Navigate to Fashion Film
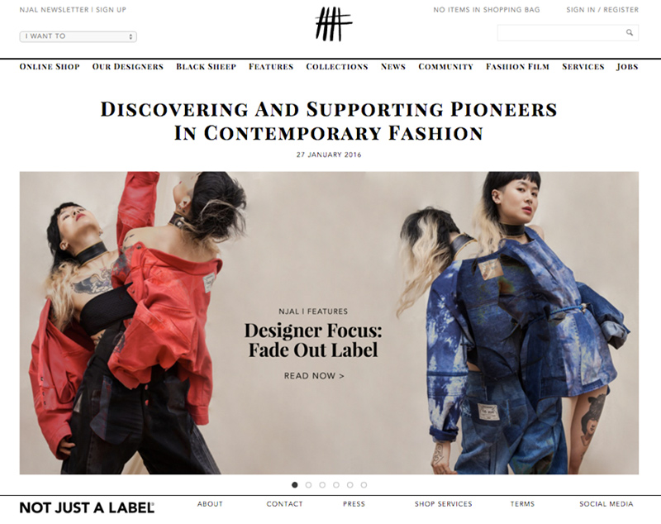Screen dimensions: 661x524 [517, 67]
